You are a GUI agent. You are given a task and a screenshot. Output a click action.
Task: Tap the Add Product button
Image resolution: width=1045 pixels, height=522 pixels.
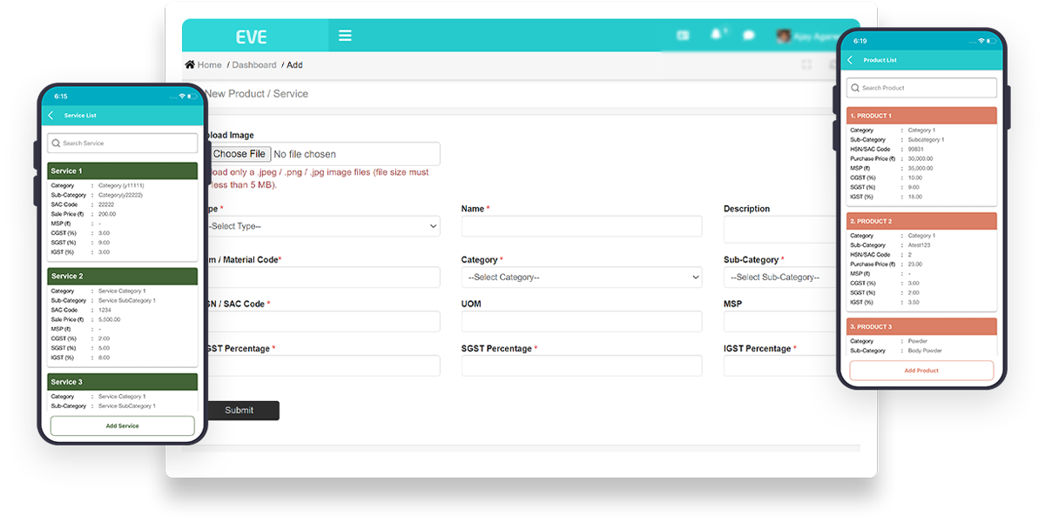pyautogui.click(x=921, y=371)
